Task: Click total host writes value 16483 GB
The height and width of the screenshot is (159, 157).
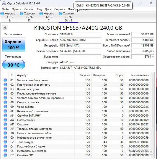Action: tap(143, 40)
